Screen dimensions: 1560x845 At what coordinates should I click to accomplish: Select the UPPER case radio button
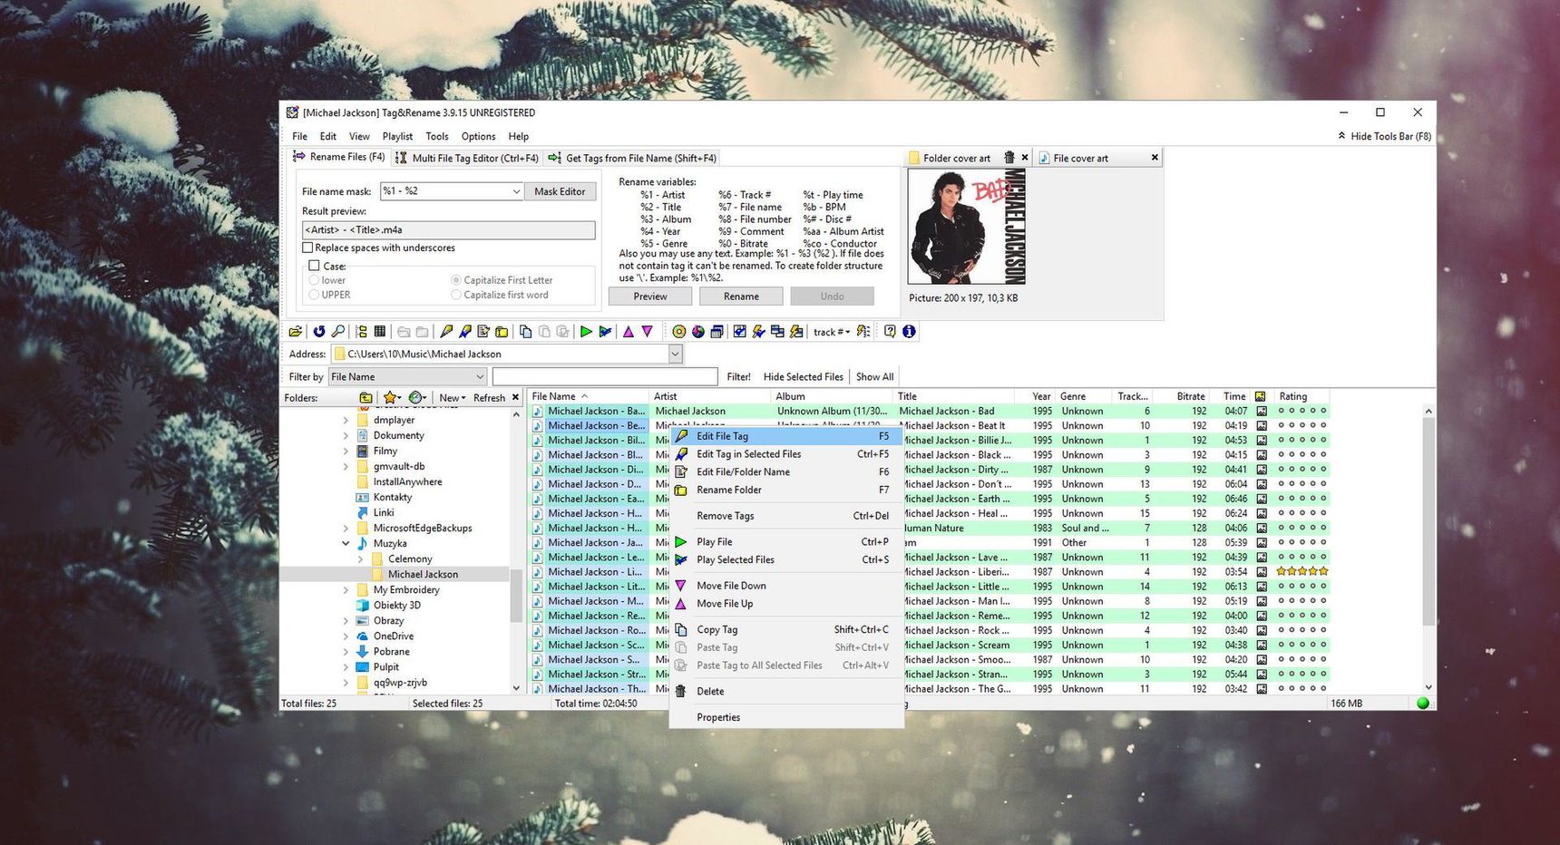point(314,295)
